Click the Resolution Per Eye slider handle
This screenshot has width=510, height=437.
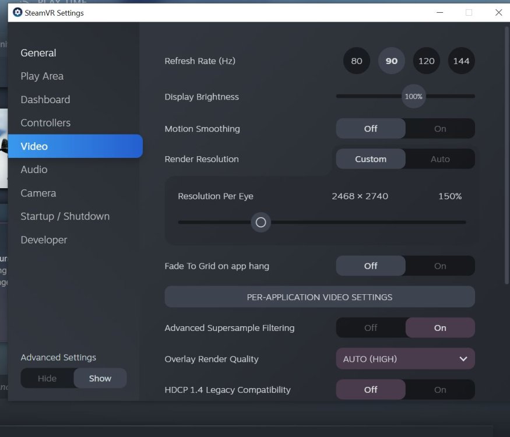click(261, 222)
